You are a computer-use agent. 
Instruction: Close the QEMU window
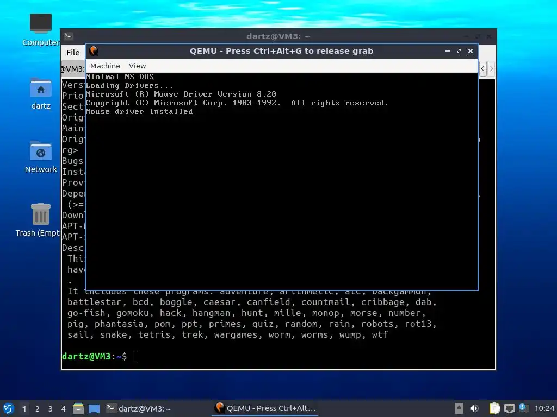(471, 51)
